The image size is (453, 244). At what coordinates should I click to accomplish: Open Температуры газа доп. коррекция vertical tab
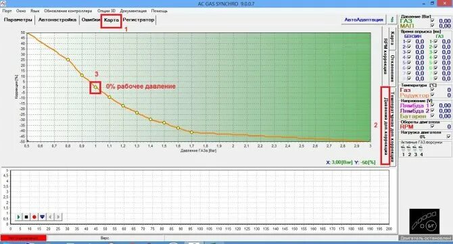392,126
